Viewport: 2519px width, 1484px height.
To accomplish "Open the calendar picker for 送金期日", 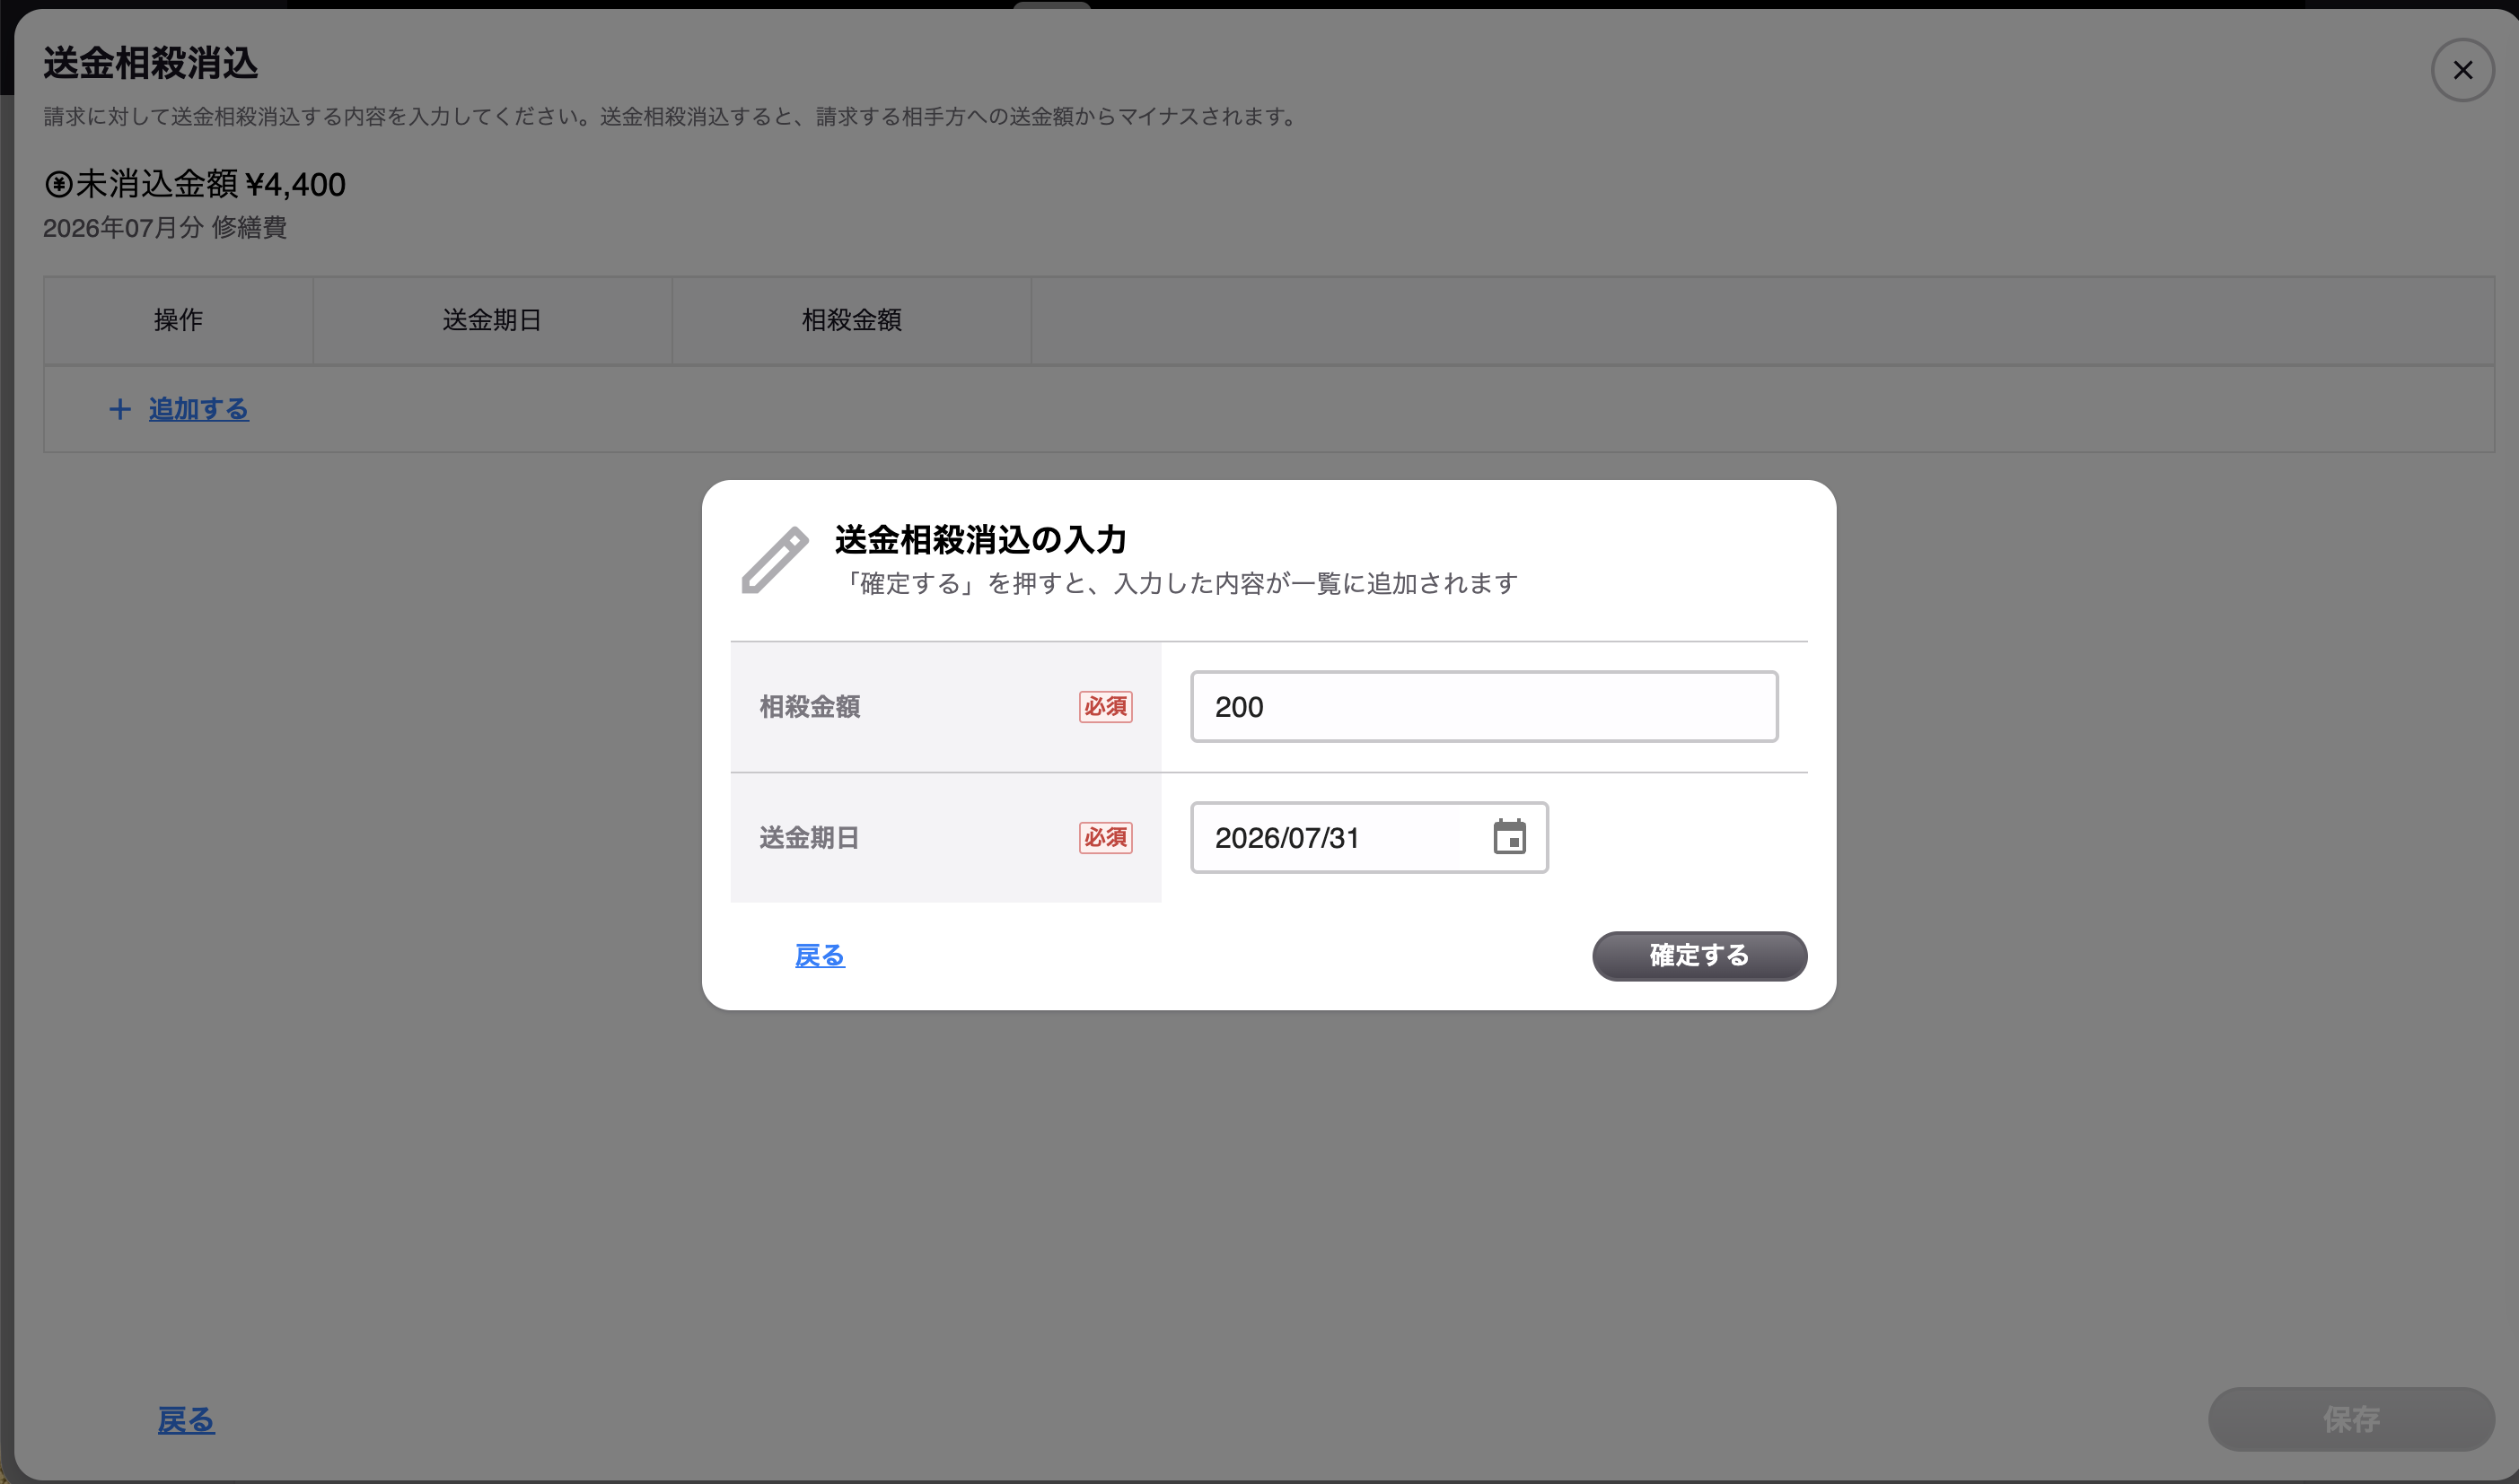I will 1508,837.
